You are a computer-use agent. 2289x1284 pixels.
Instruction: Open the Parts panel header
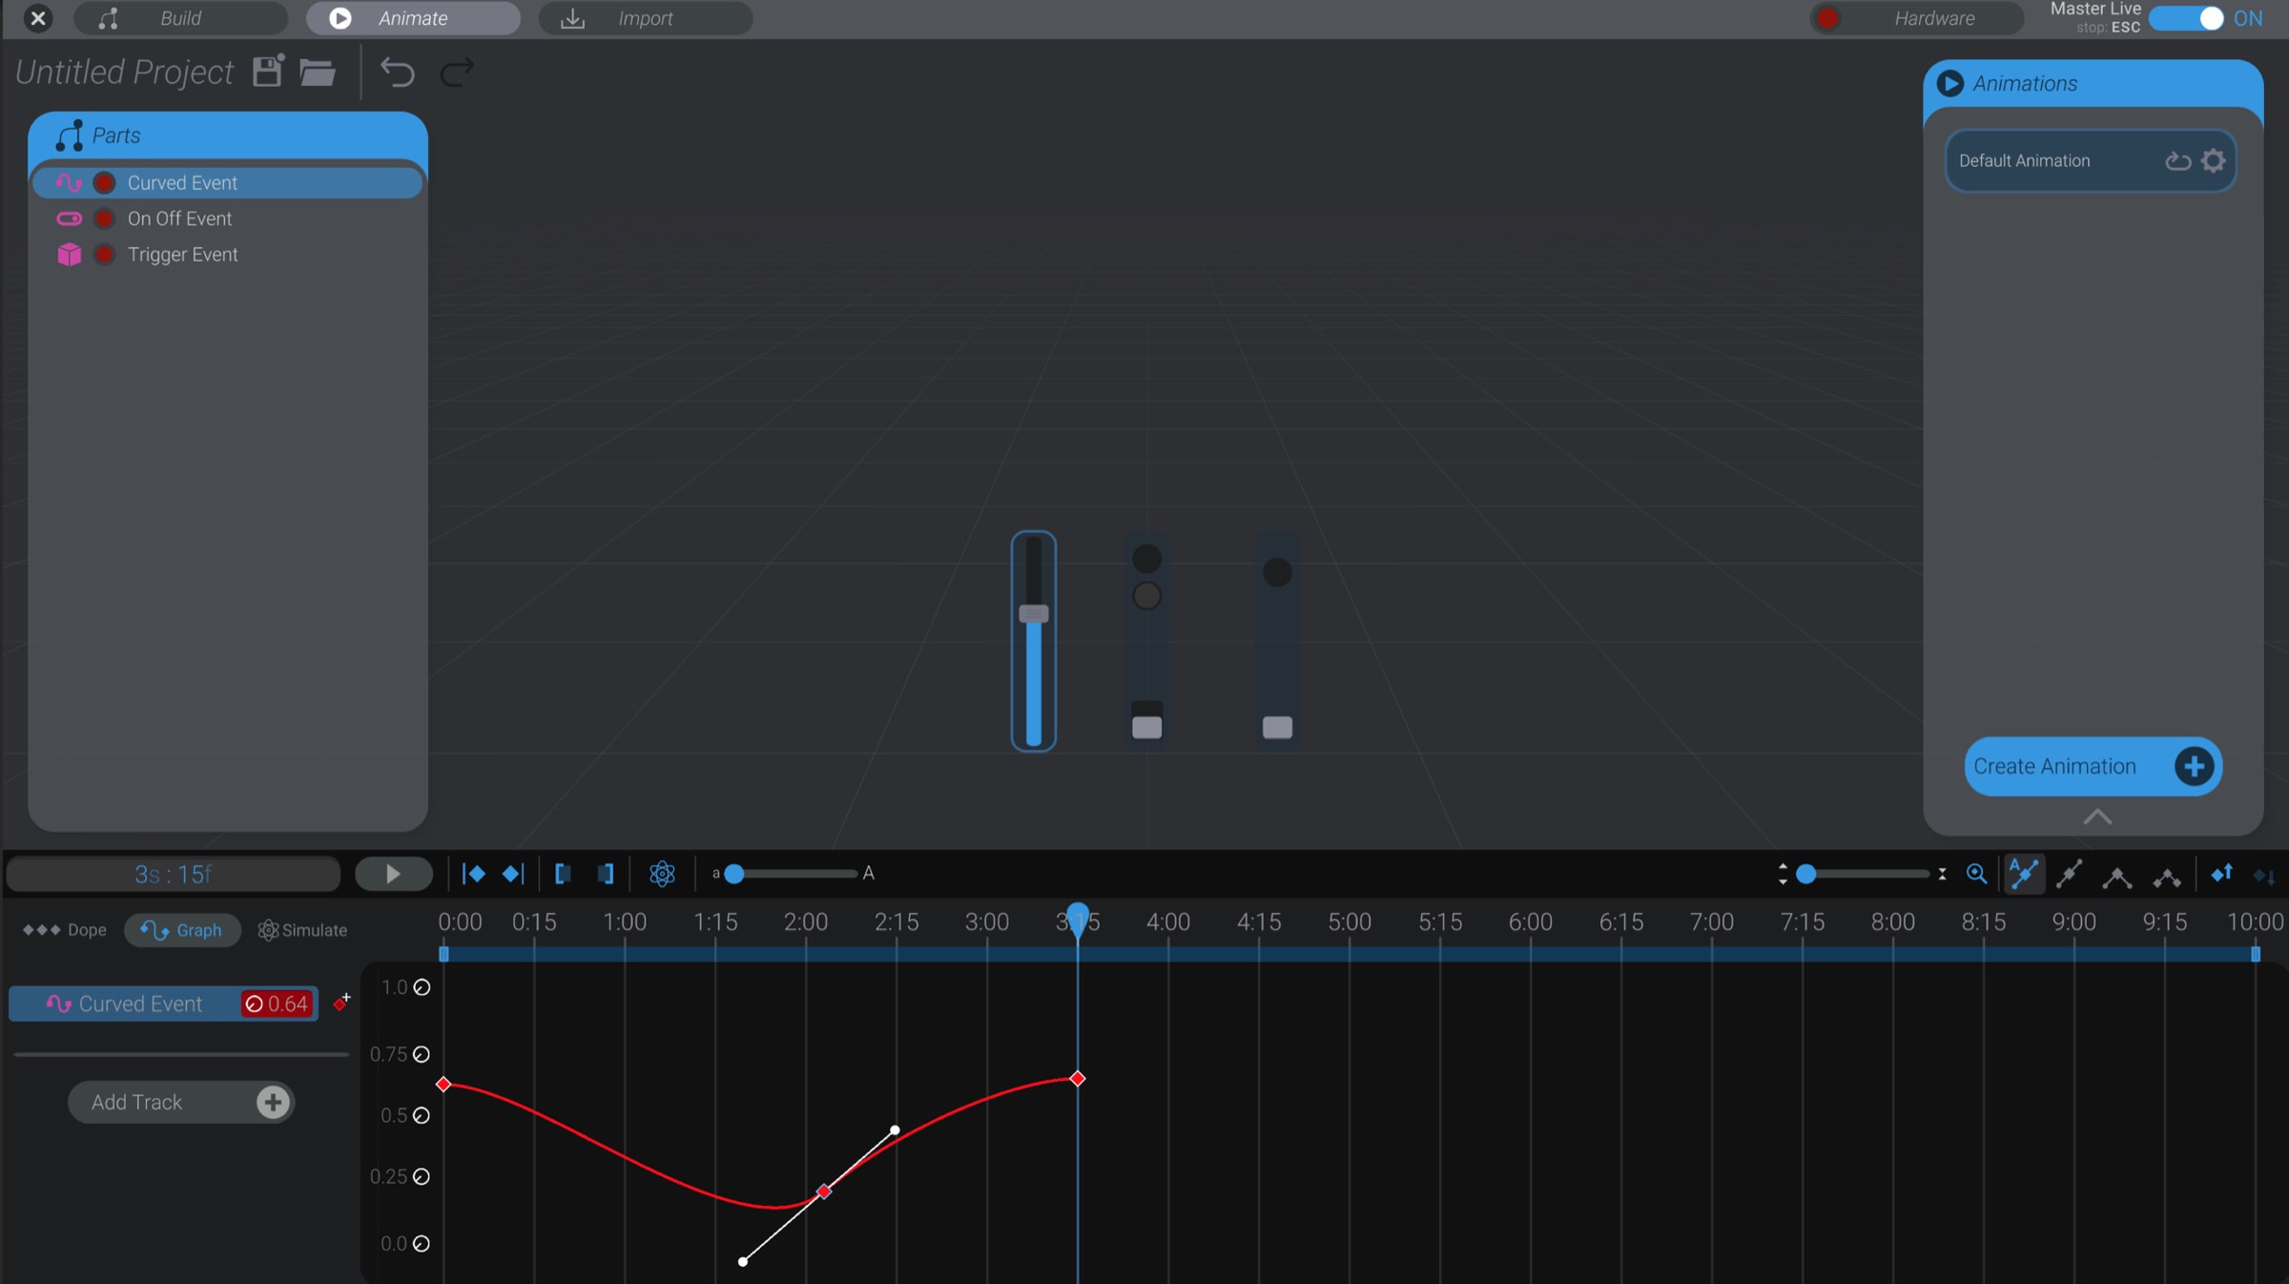[x=114, y=135]
